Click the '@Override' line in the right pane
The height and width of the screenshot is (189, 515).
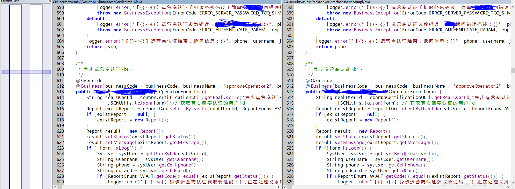coord(319,80)
